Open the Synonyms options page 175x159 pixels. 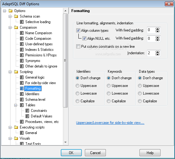pyautogui.click(x=33, y=61)
